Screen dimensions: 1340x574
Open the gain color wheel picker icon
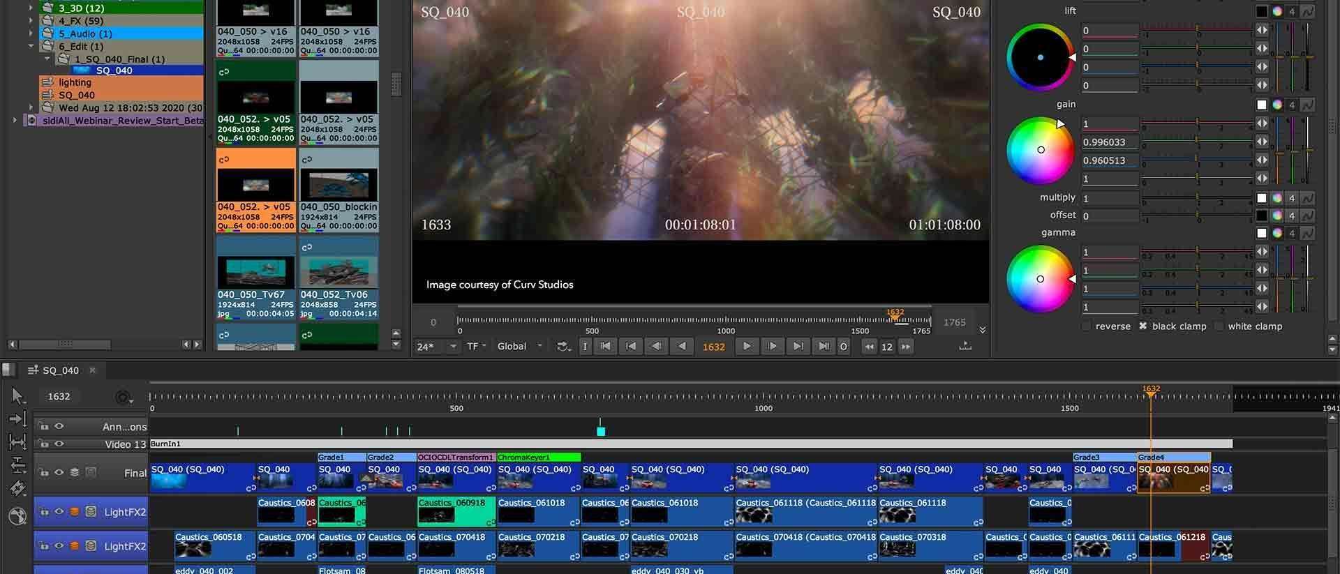click(1277, 105)
